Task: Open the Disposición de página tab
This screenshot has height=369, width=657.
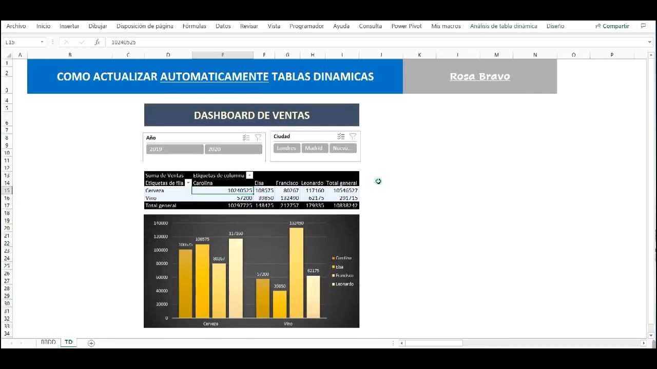Action: [145, 26]
